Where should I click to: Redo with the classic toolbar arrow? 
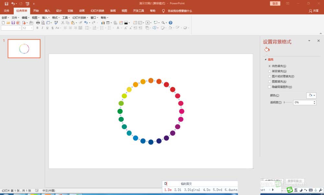[94, 23]
